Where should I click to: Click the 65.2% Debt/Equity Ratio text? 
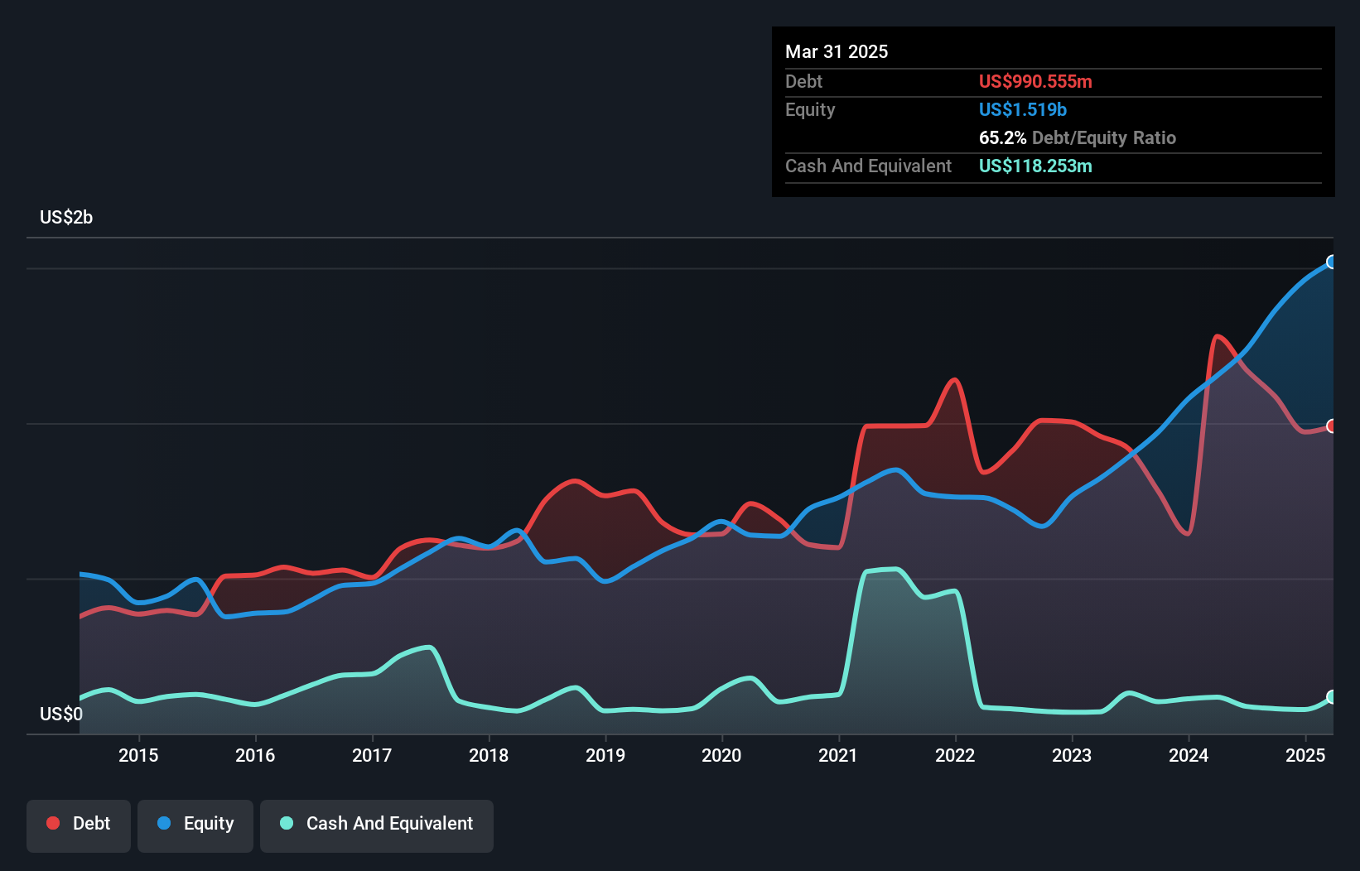click(1078, 137)
